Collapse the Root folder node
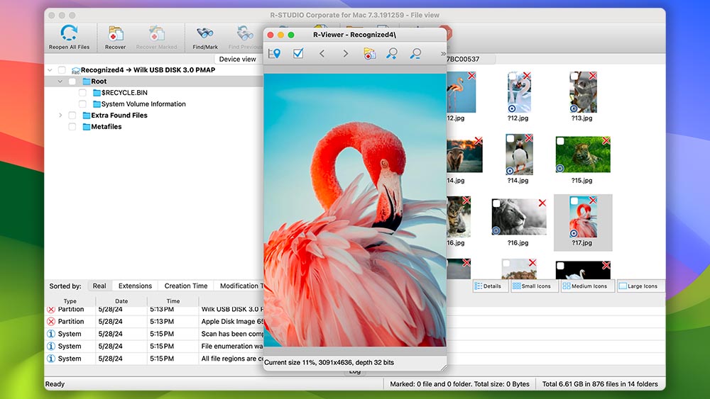The width and height of the screenshot is (710, 399). 60,82
